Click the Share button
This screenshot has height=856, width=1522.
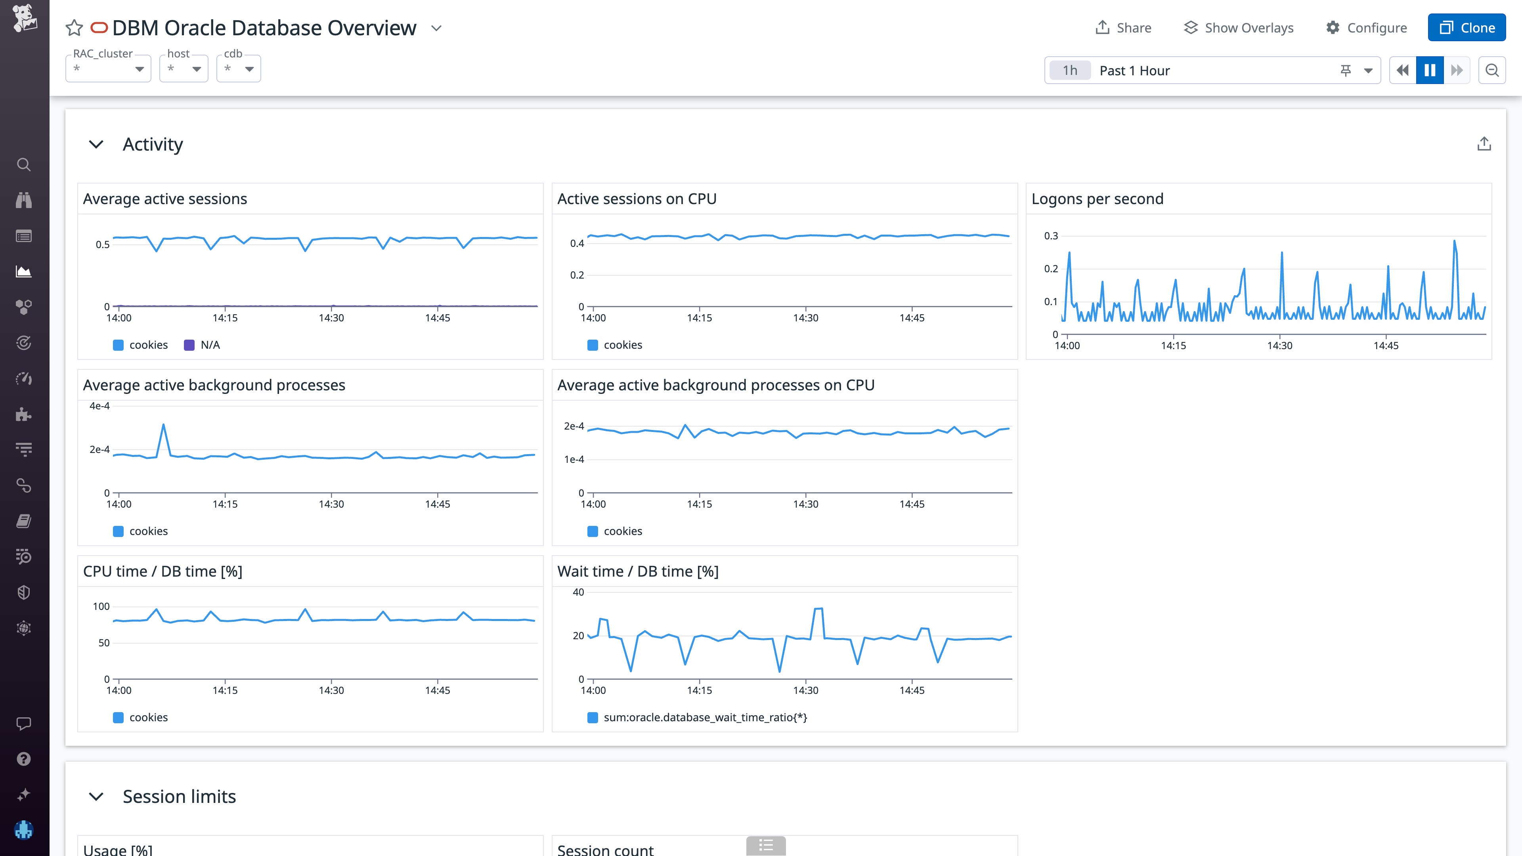(1122, 27)
